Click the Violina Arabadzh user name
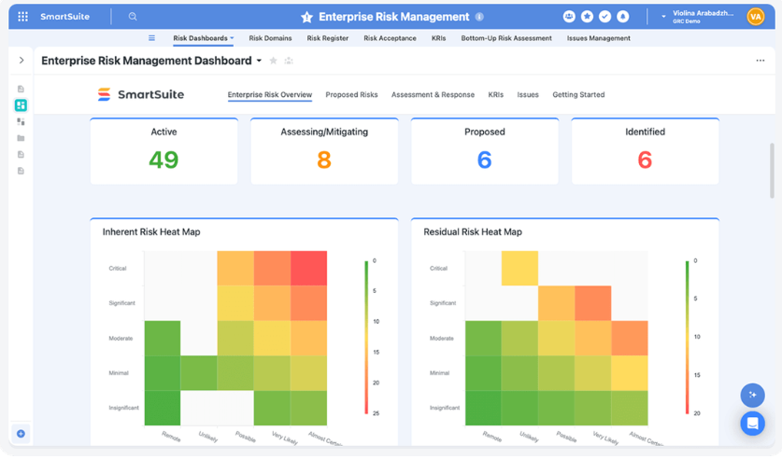Screen dimensions: 782x459 703,13
